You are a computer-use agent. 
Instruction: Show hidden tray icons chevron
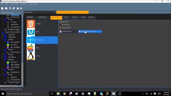click(x=143, y=94)
